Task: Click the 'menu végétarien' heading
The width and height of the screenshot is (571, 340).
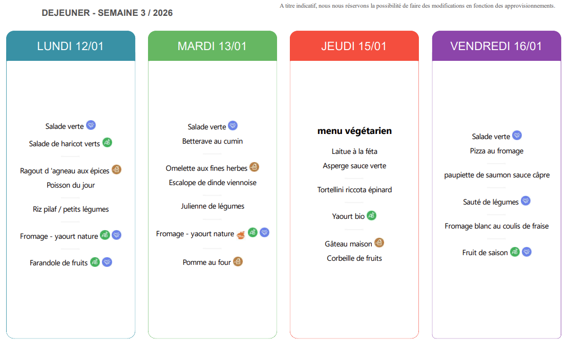Action: [x=354, y=131]
